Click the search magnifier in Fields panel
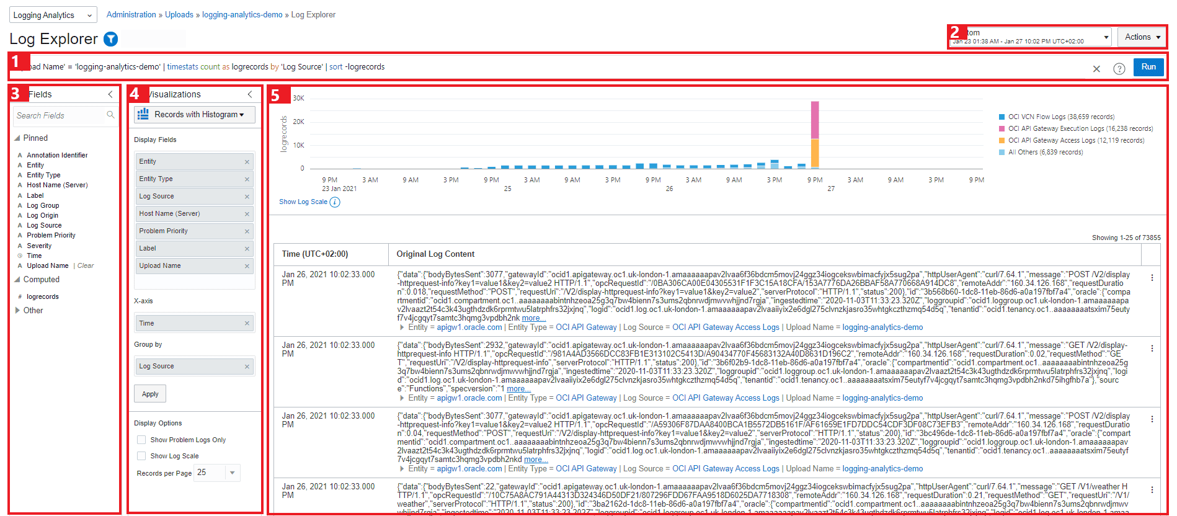The height and width of the screenshot is (516, 1177). pos(110,115)
